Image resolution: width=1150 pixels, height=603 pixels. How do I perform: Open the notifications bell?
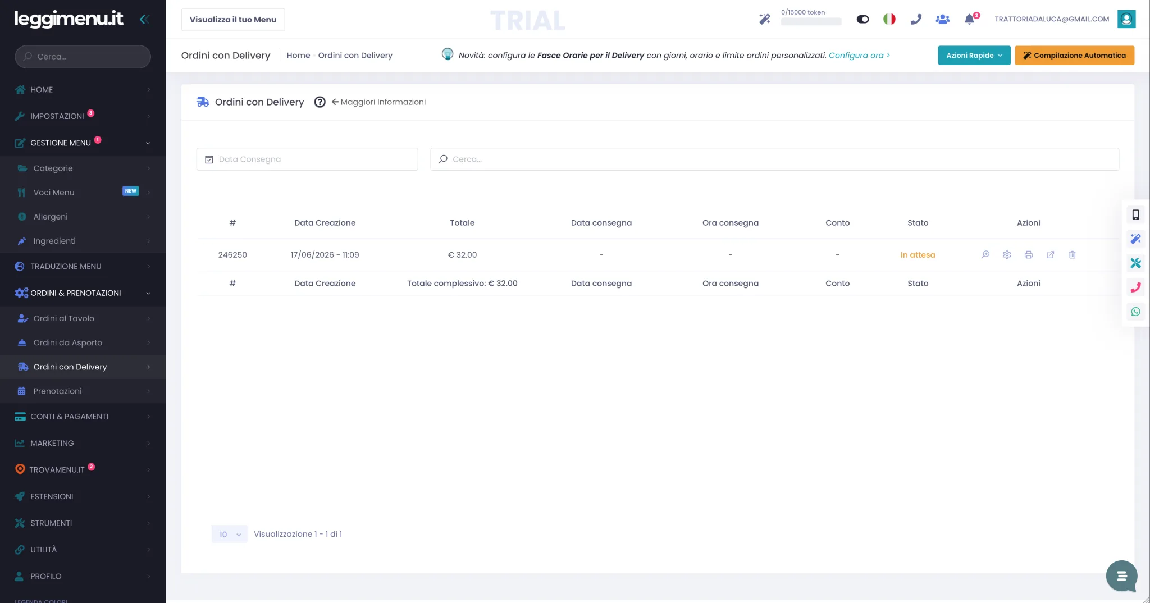tap(970, 19)
